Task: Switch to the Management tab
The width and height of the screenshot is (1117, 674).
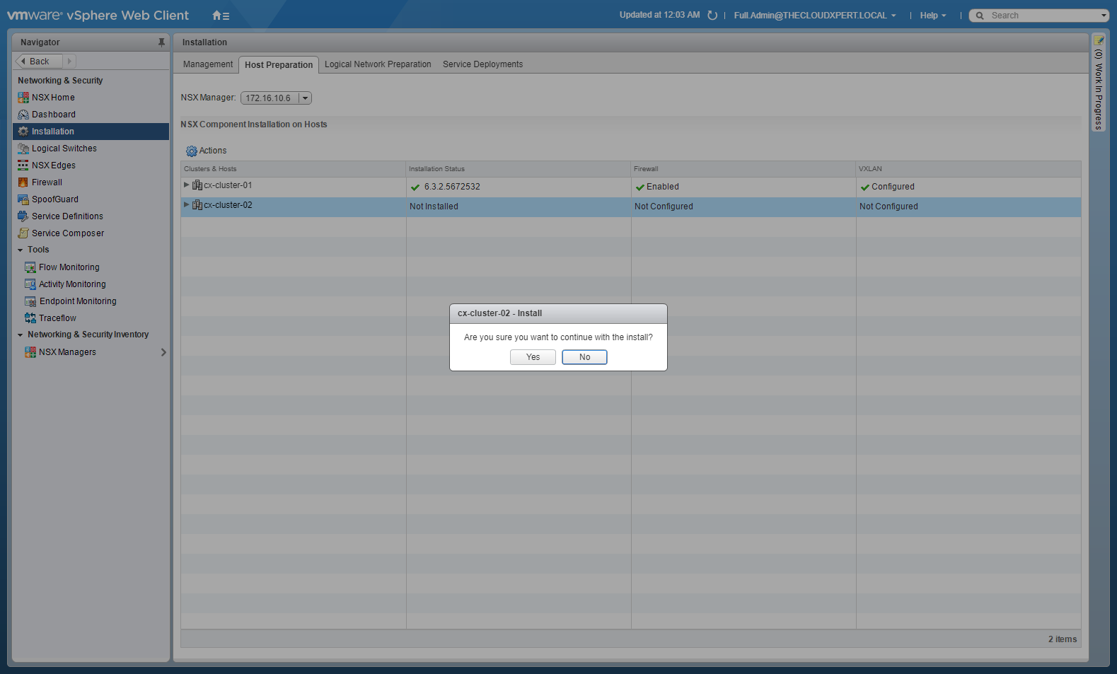Action: coord(207,64)
